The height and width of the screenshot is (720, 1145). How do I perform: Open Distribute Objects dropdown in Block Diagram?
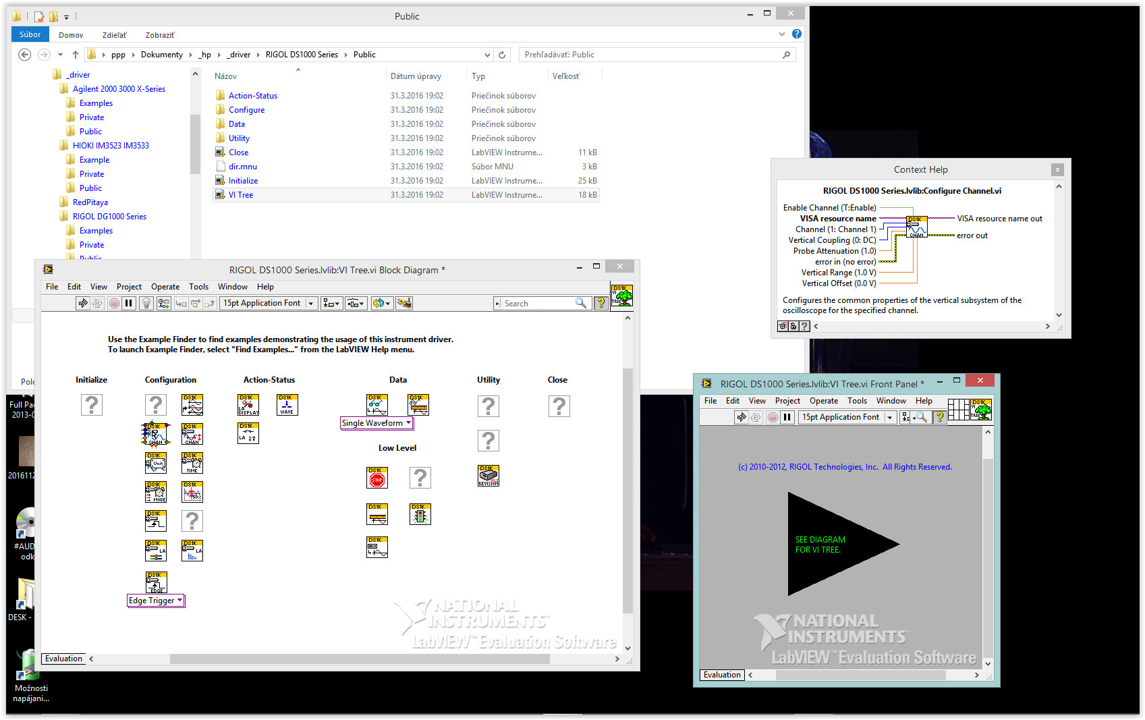click(356, 304)
